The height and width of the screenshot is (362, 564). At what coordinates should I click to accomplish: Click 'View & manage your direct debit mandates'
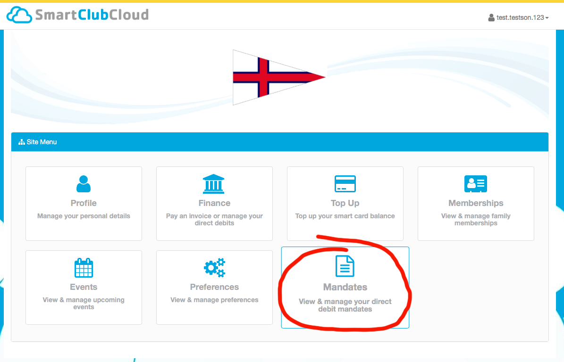[x=345, y=305]
